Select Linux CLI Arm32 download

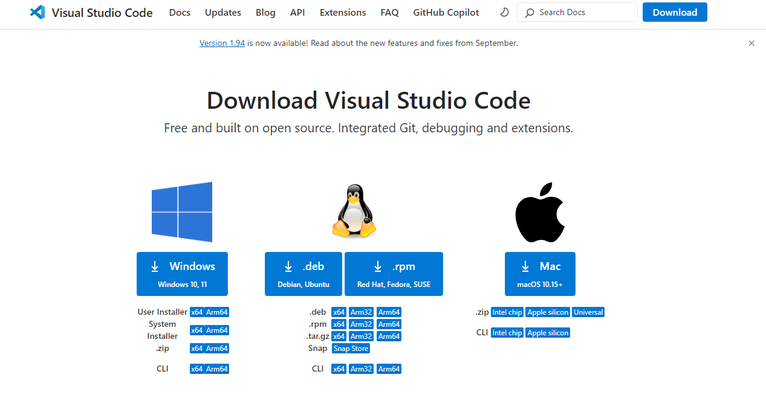point(361,369)
